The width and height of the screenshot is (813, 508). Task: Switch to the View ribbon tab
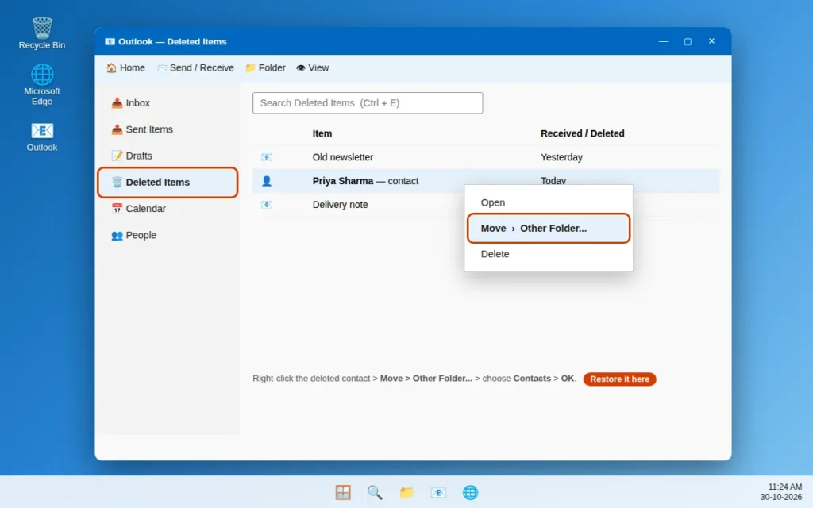313,68
